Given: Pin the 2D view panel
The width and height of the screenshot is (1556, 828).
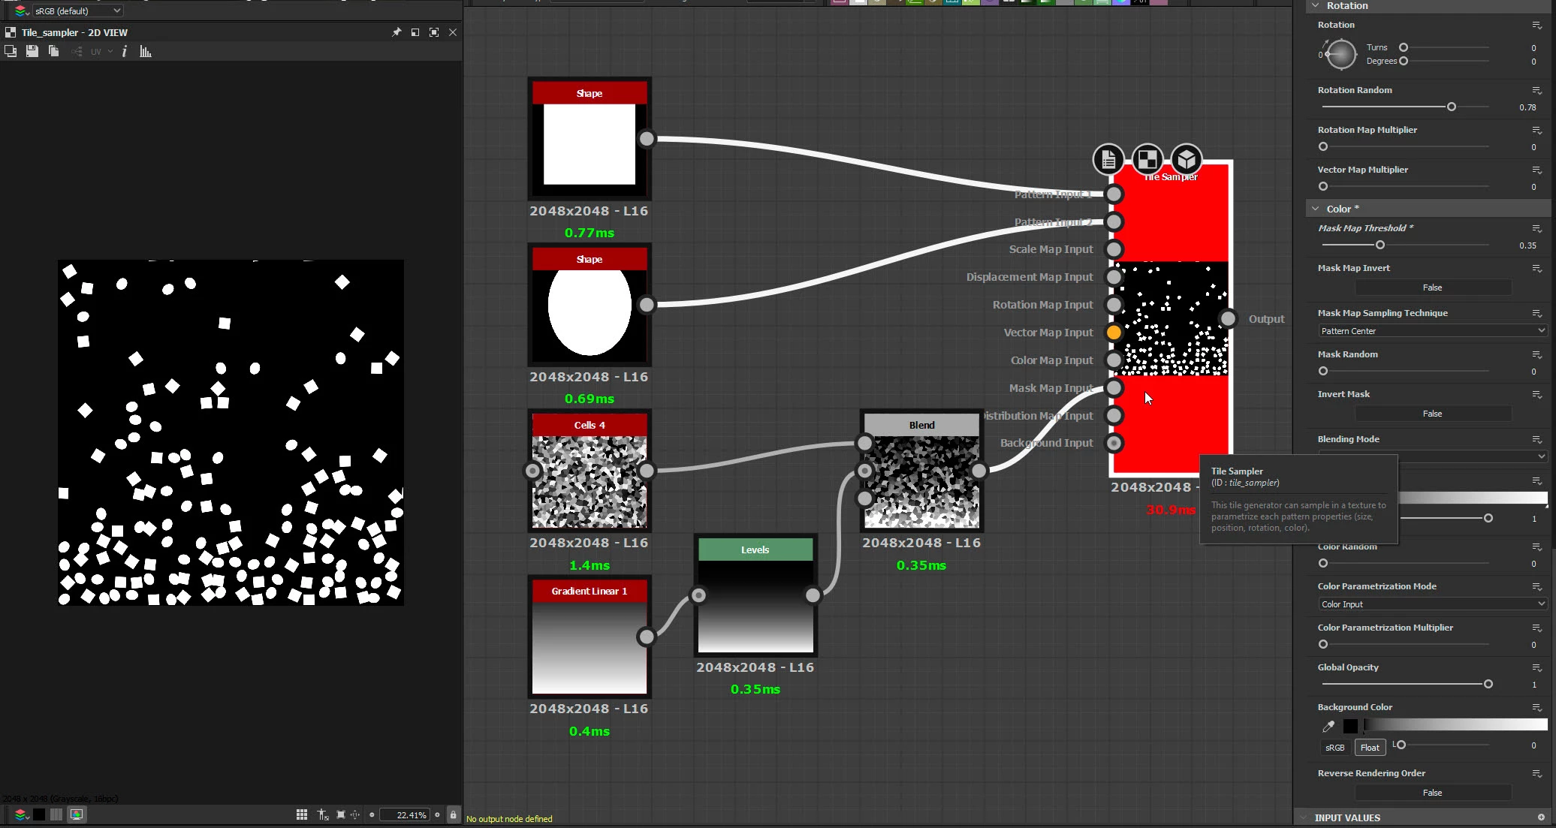Looking at the screenshot, I should (397, 32).
